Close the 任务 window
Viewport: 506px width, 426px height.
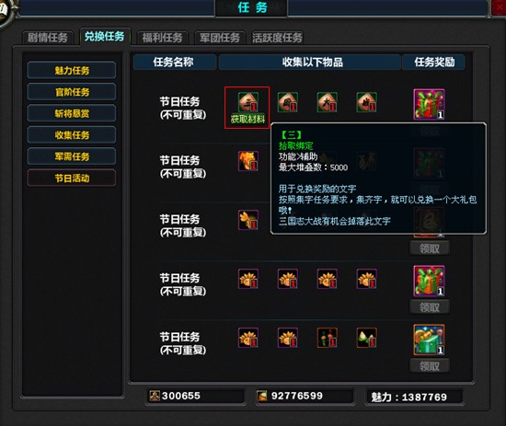point(498,7)
